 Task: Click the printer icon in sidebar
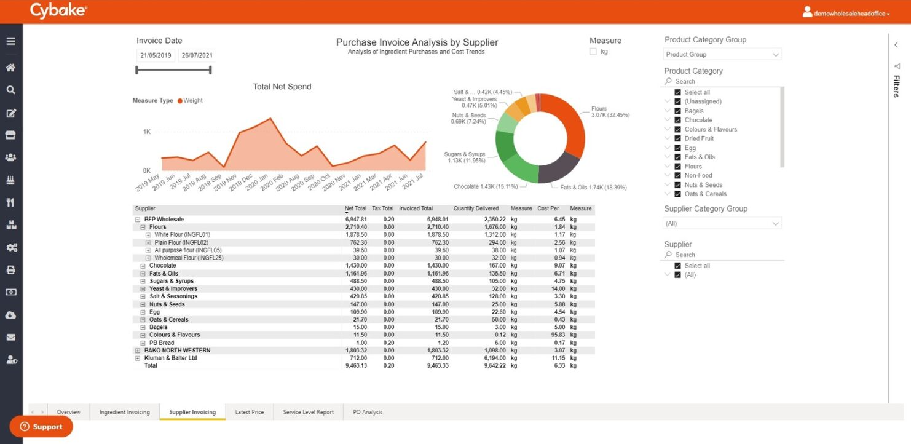click(x=10, y=270)
